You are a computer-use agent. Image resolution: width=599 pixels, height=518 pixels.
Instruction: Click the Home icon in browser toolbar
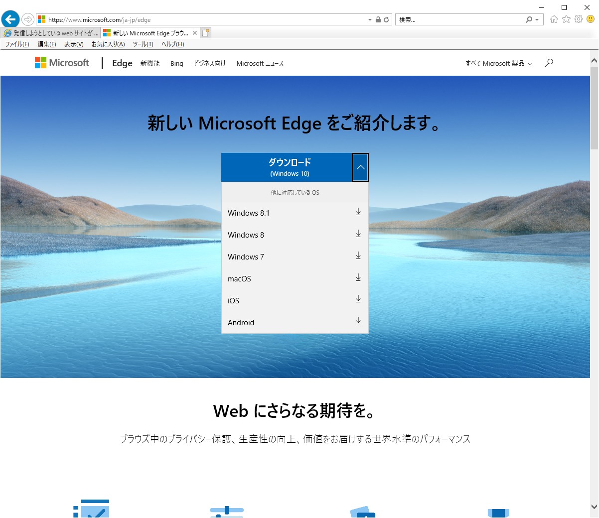pos(554,19)
